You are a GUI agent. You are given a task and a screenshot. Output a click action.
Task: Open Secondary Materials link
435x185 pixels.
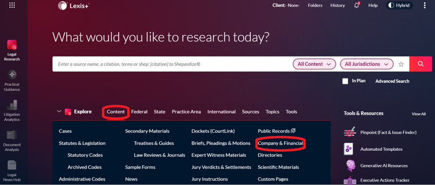147,131
